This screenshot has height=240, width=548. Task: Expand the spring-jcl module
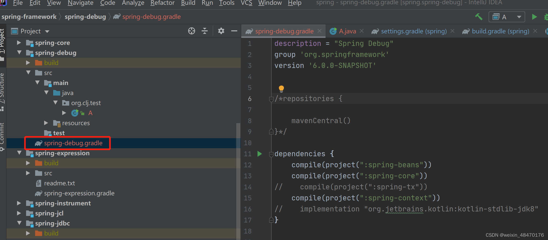[x=19, y=213]
